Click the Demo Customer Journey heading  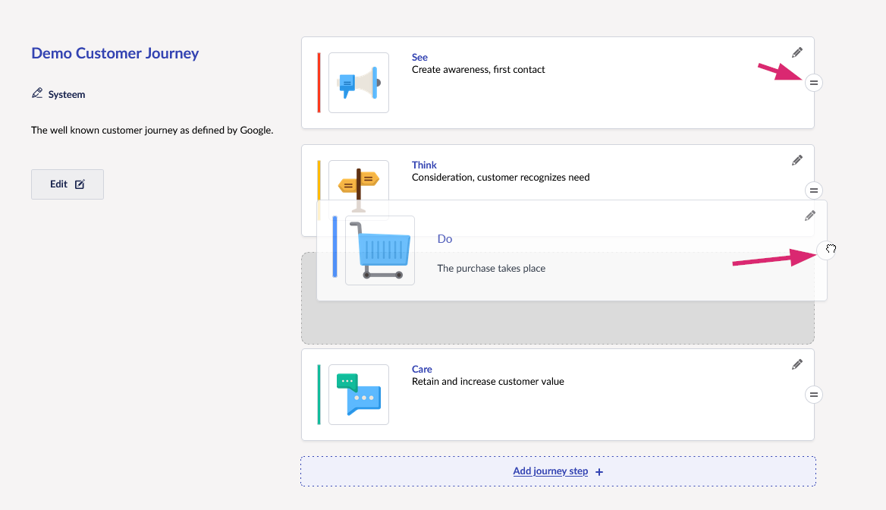pos(115,54)
